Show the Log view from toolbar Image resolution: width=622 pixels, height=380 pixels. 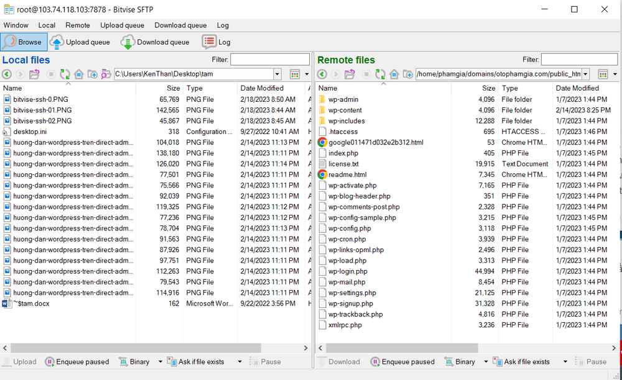tap(216, 42)
